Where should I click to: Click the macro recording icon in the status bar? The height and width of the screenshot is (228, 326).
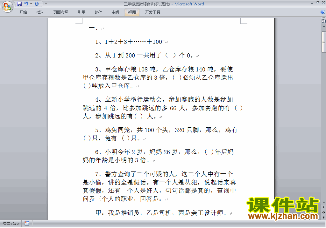(x=27, y=224)
